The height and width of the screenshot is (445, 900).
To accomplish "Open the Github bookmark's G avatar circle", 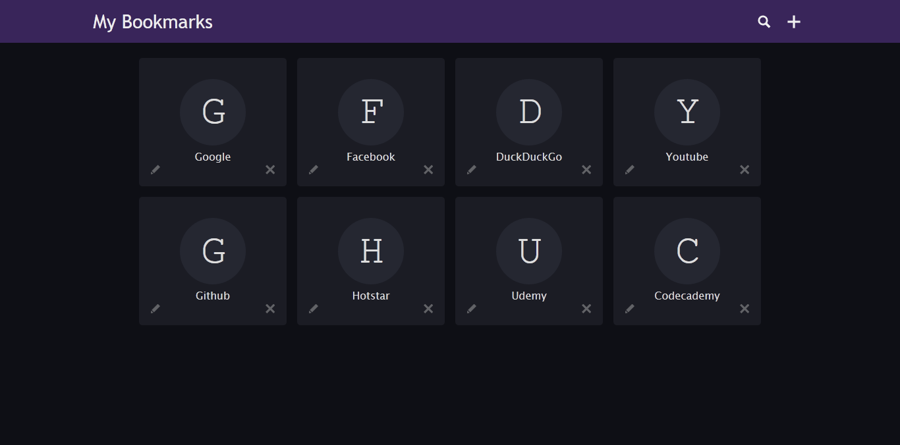I will pyautogui.click(x=213, y=251).
